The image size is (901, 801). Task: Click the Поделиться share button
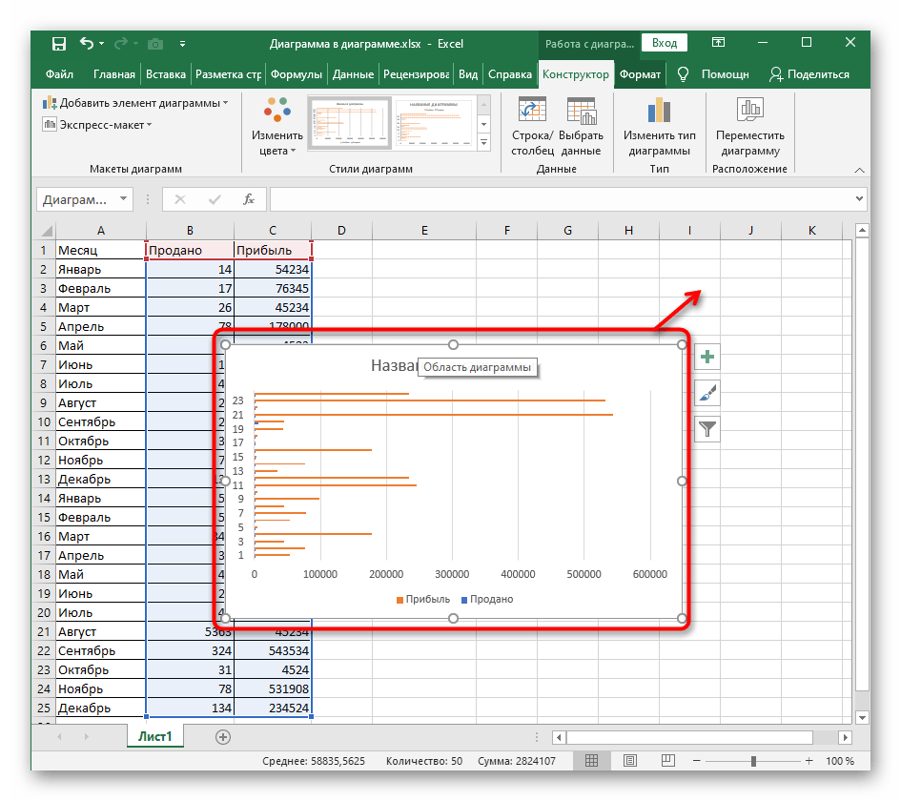point(809,74)
